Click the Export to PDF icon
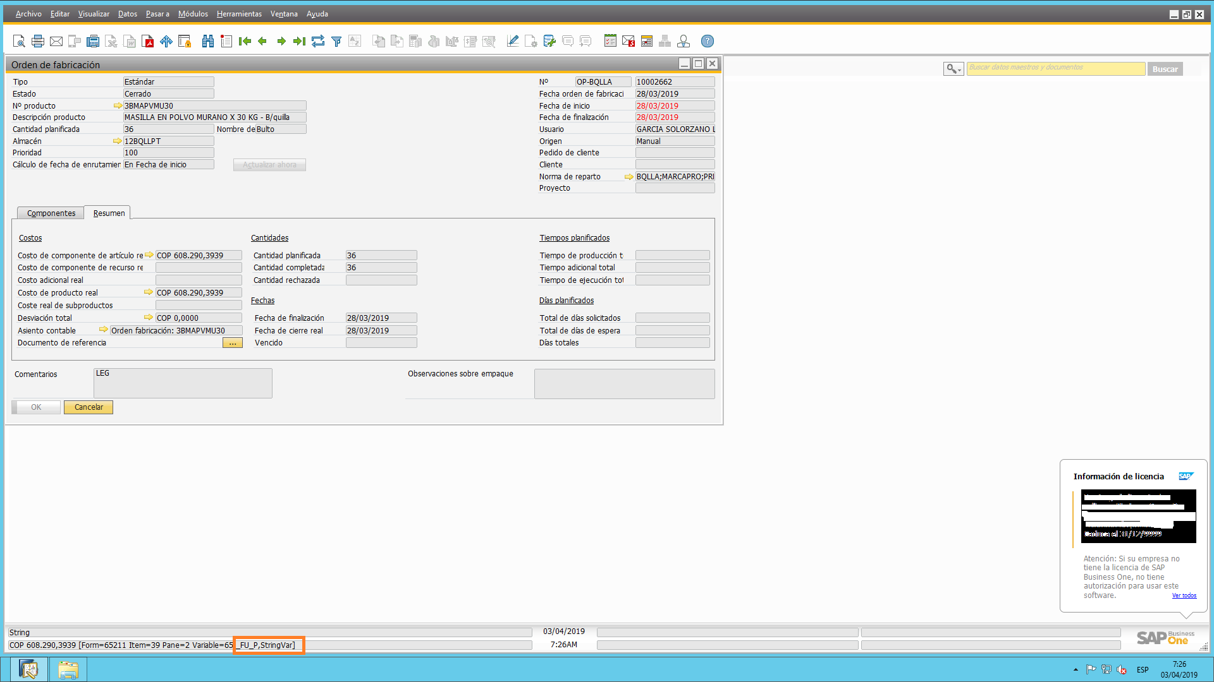The width and height of the screenshot is (1214, 682). click(148, 41)
